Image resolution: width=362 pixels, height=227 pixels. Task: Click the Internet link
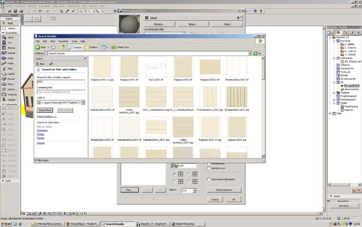(41, 143)
